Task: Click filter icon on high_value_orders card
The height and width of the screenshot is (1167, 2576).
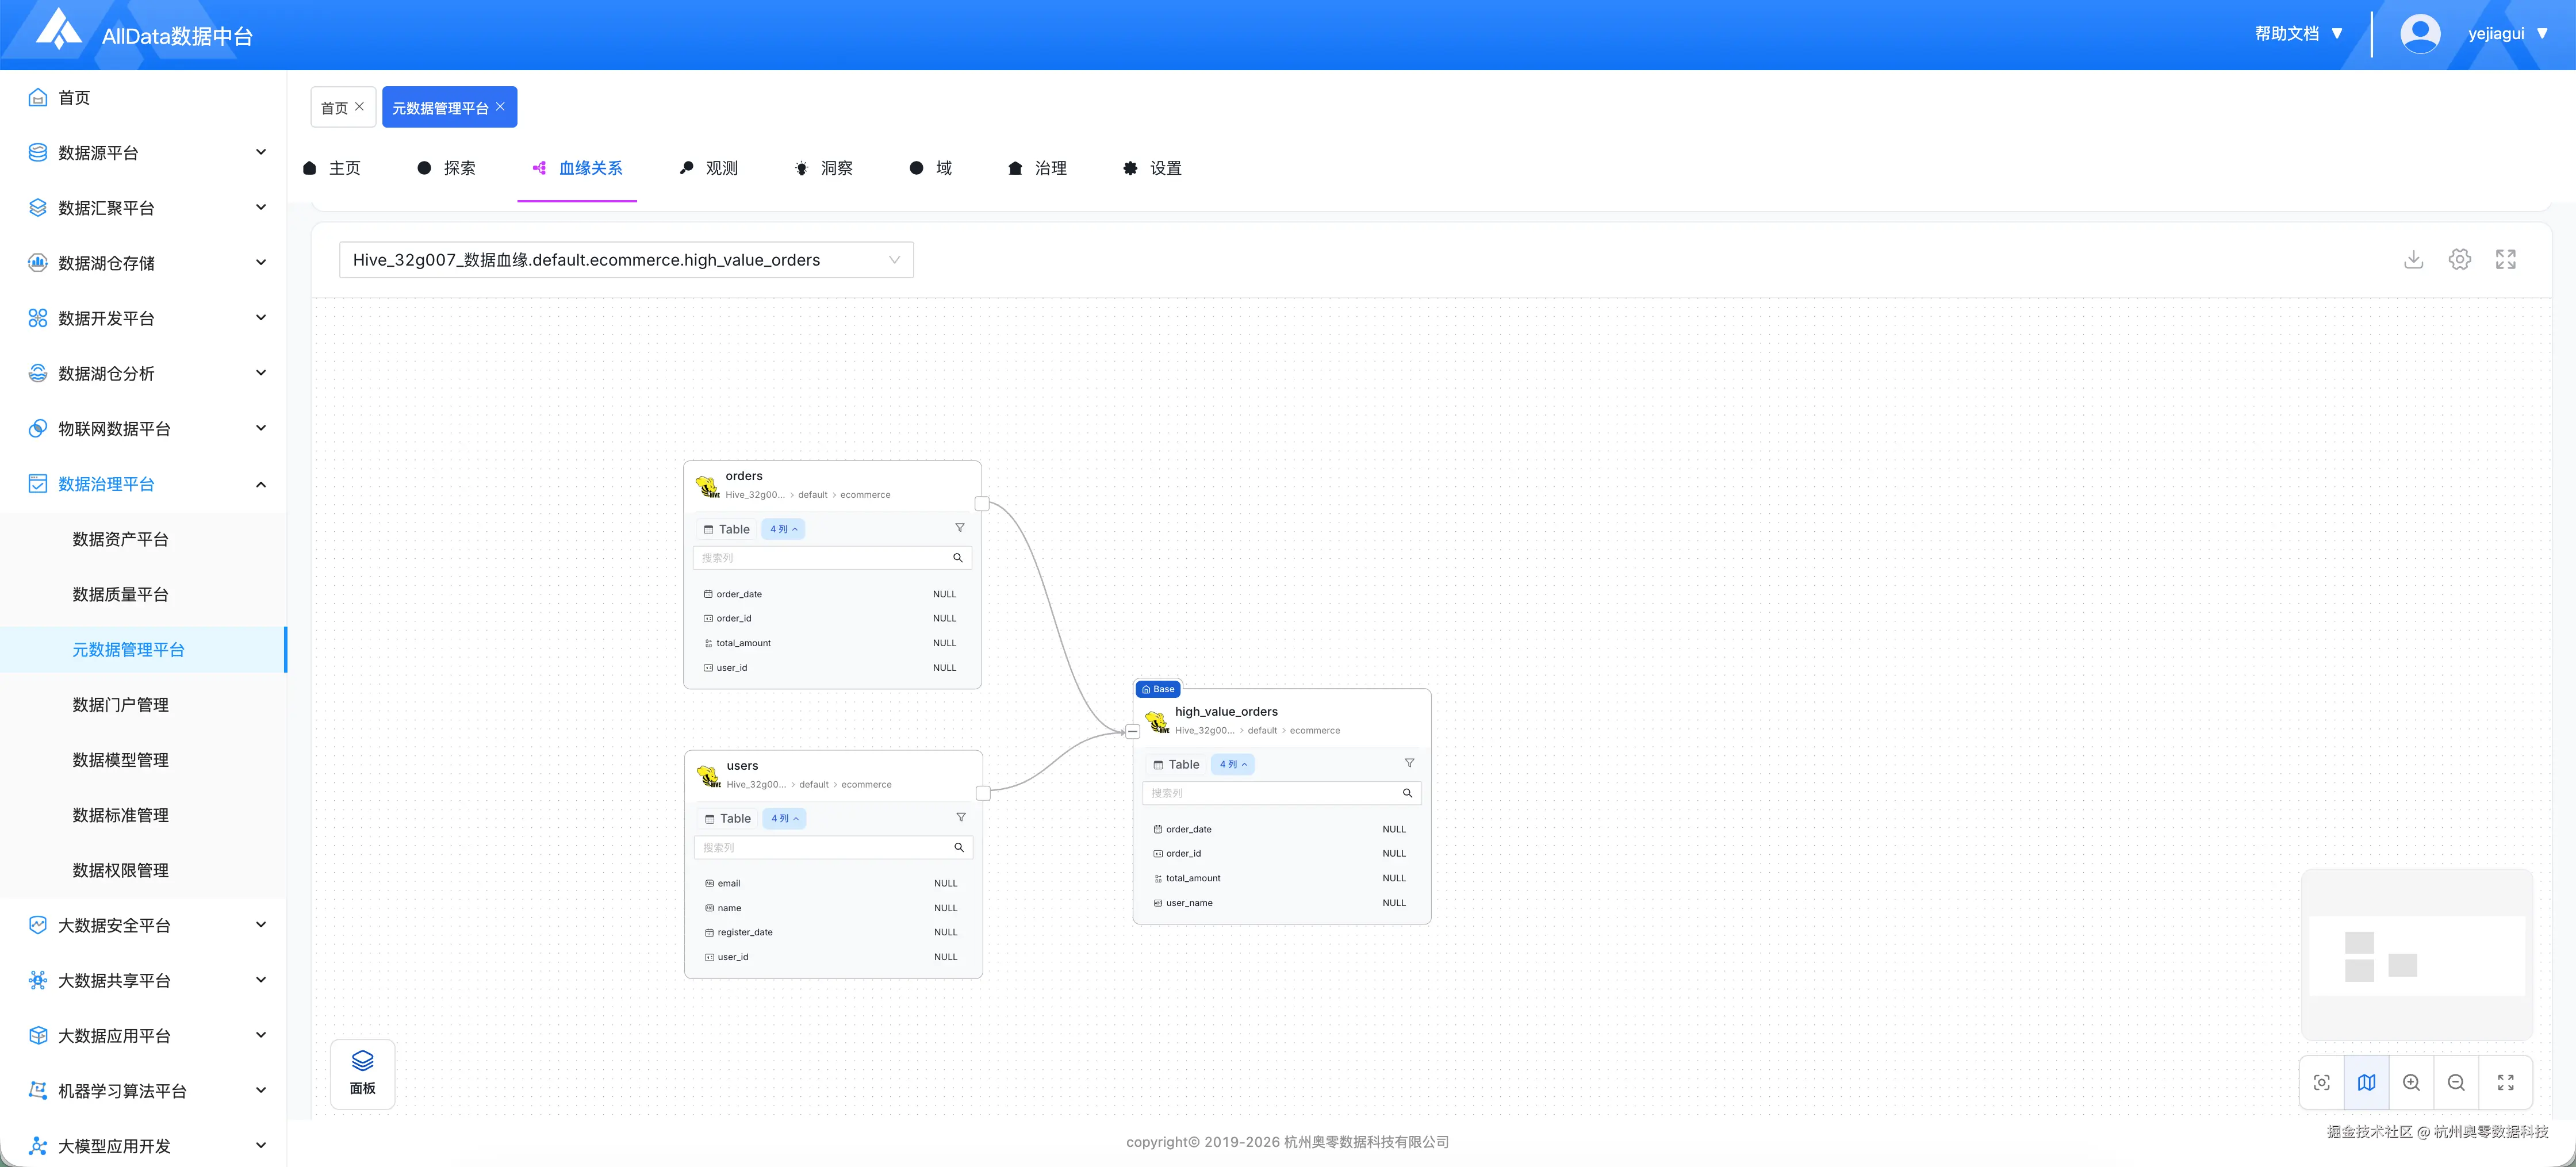Action: (x=1409, y=763)
